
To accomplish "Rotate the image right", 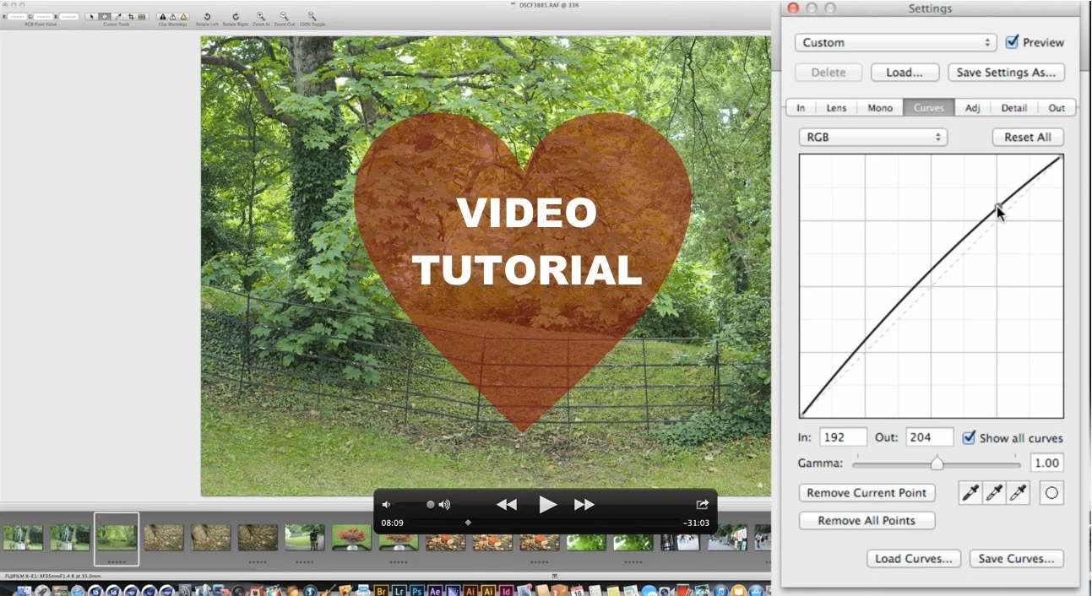I will click(236, 17).
